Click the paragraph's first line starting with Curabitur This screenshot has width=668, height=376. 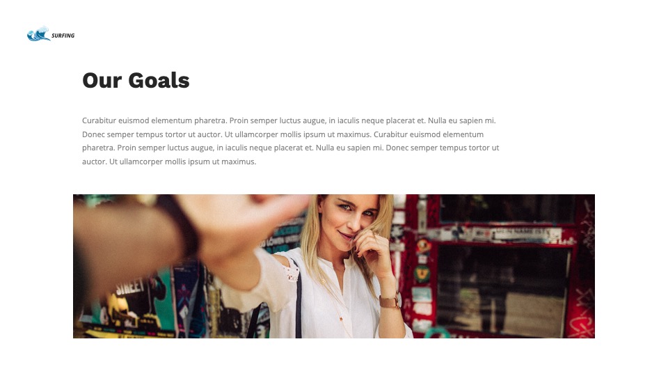pyautogui.click(x=289, y=120)
